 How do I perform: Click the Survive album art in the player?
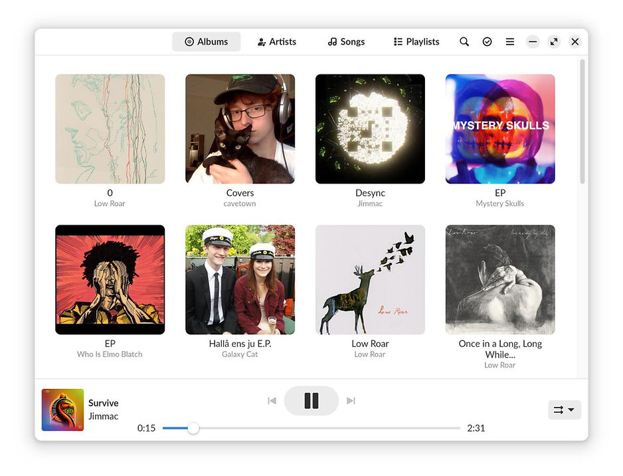point(62,410)
